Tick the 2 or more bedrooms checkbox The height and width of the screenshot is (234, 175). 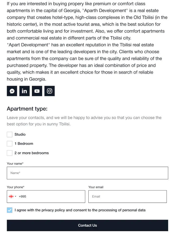[10, 153]
